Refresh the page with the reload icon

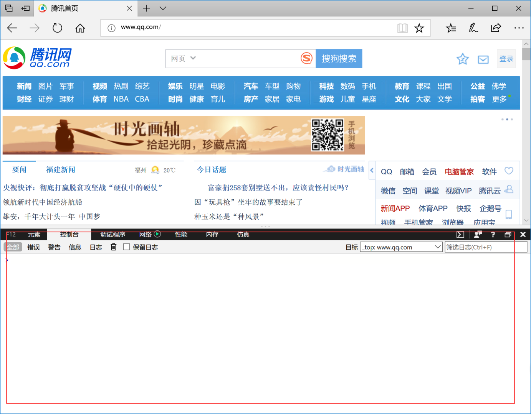coord(57,28)
